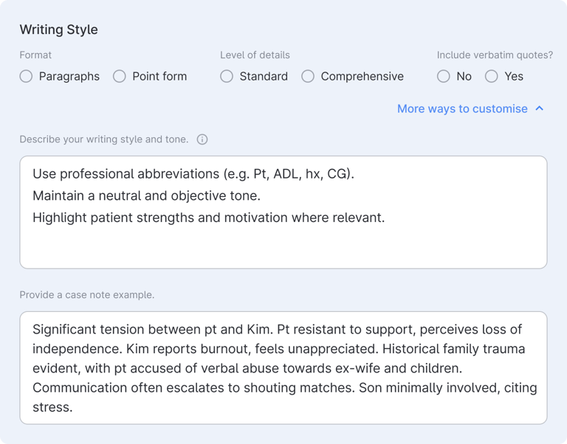This screenshot has width=567, height=444.
Task: Collapse using the chevron-up arrow icon
Action: 539,108
